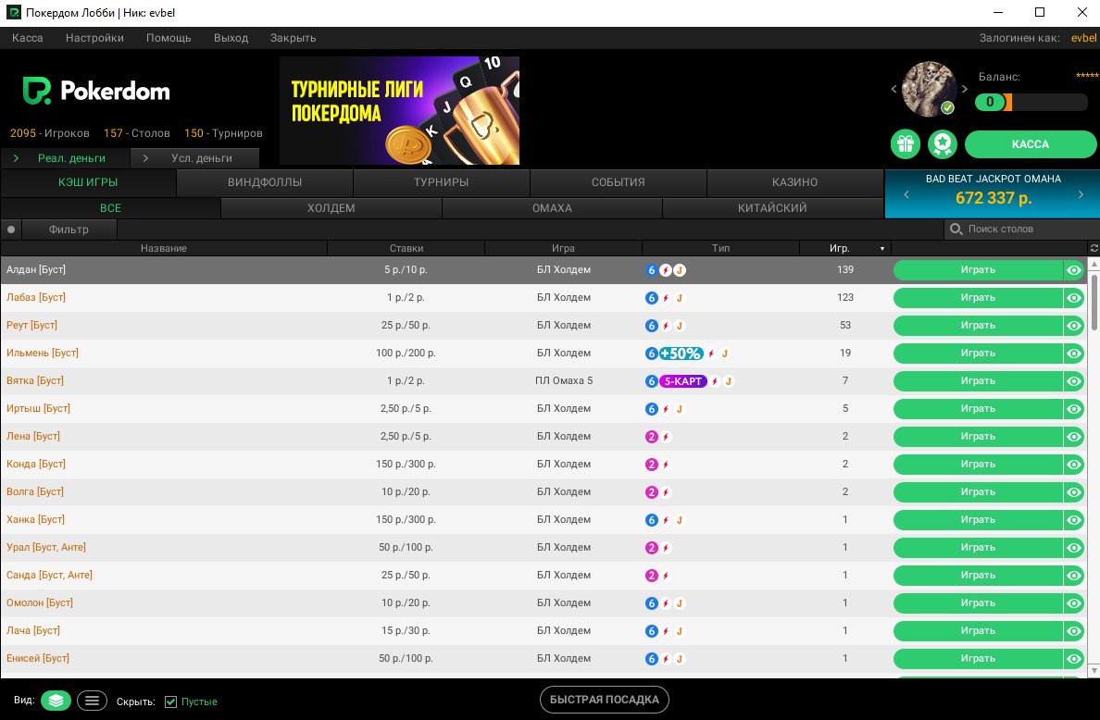Click the jackpot J icon on Ханка row
Screen dimensions: 1100x720
(679, 520)
